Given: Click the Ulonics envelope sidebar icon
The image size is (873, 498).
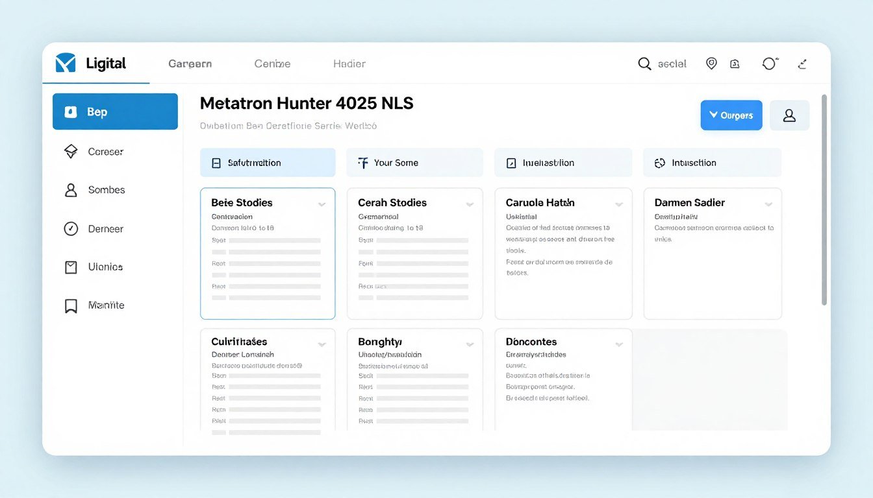Looking at the screenshot, I should [71, 267].
